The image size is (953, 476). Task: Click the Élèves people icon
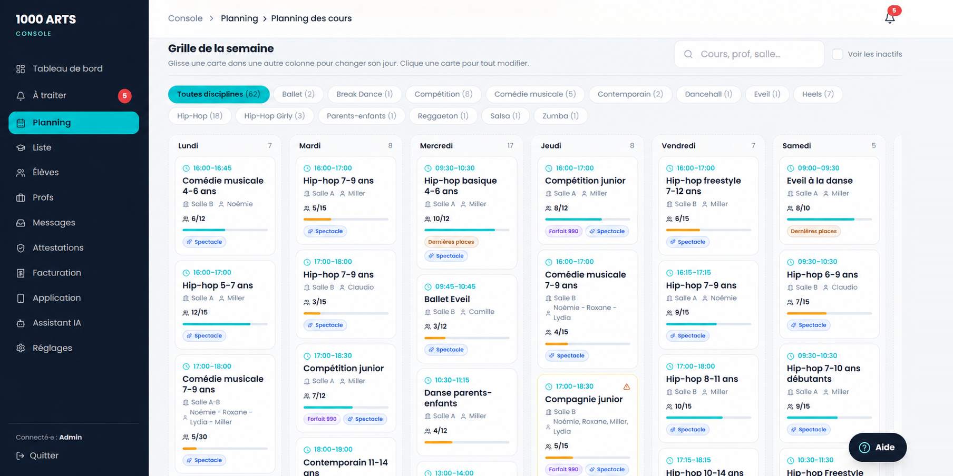tap(21, 173)
